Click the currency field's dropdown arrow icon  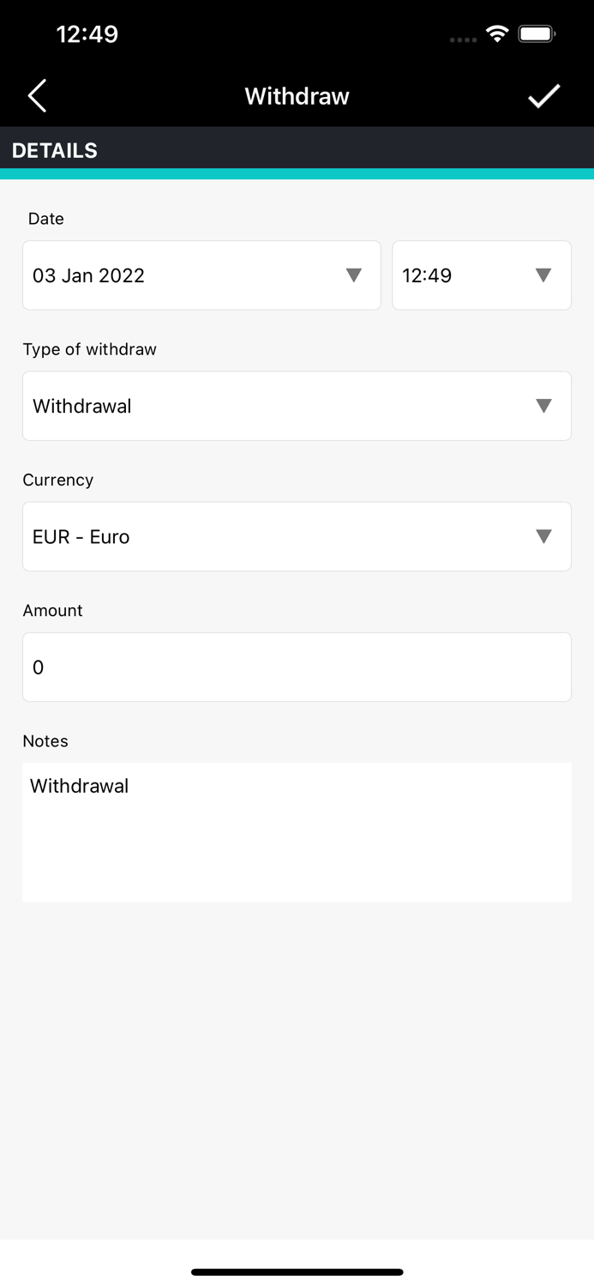(x=543, y=536)
